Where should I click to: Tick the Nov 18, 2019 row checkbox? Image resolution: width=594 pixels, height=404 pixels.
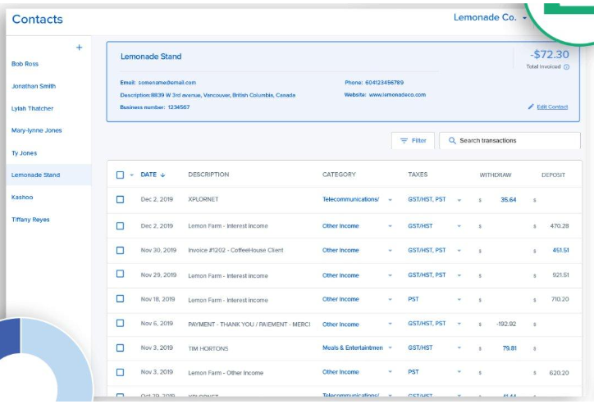[x=120, y=299]
